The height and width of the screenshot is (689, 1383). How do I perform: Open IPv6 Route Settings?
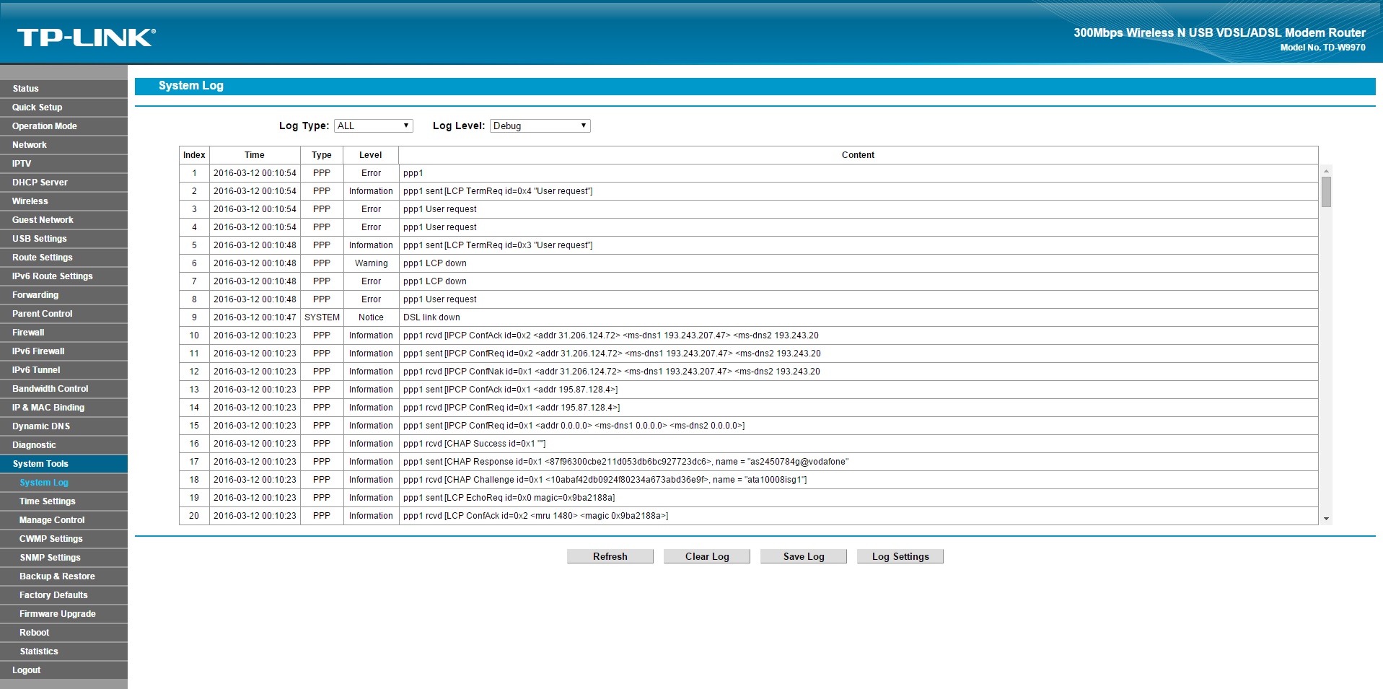click(63, 276)
